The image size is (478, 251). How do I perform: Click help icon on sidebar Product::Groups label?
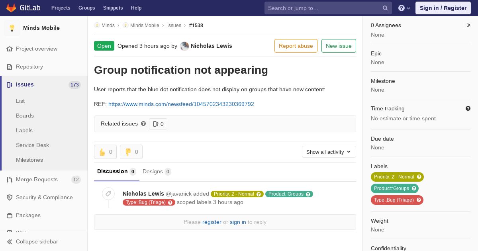tap(414, 188)
